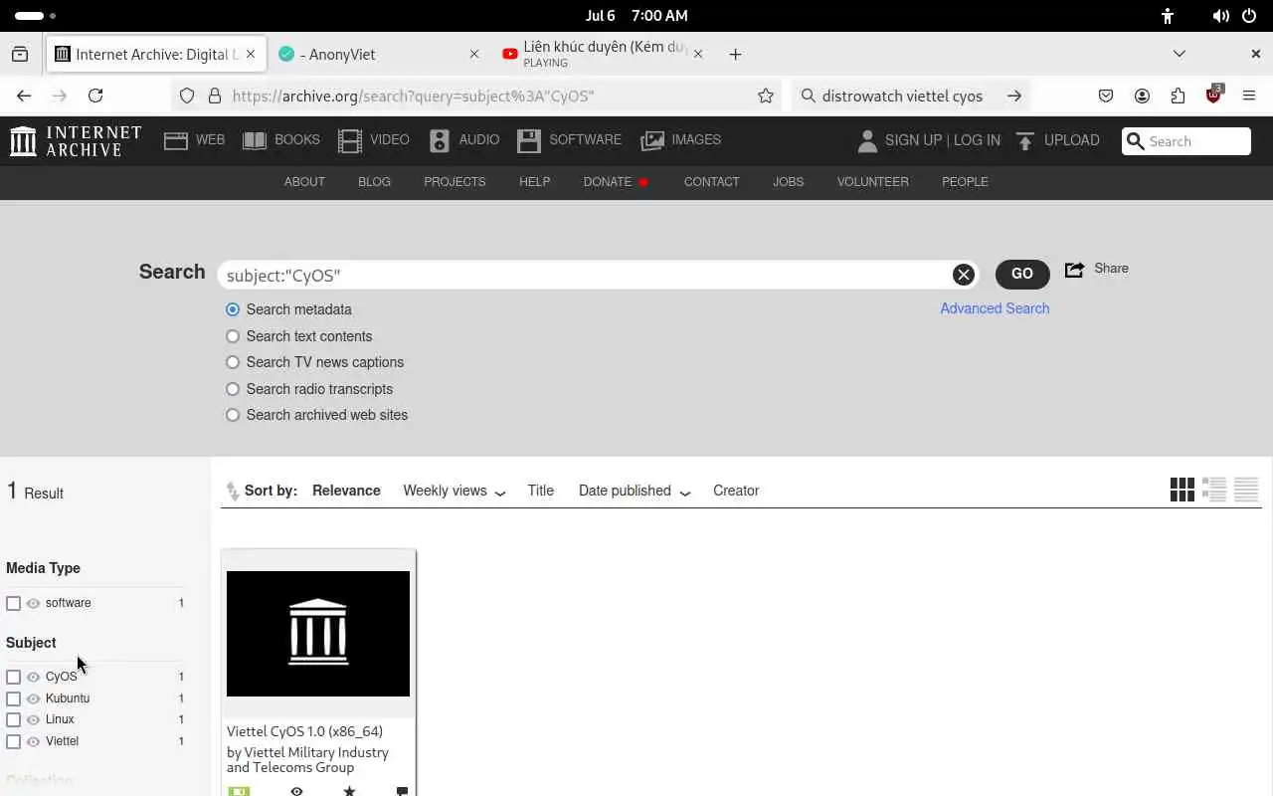Open the DONATE menu item
Screen dimensions: 1273x796
[x=608, y=182]
